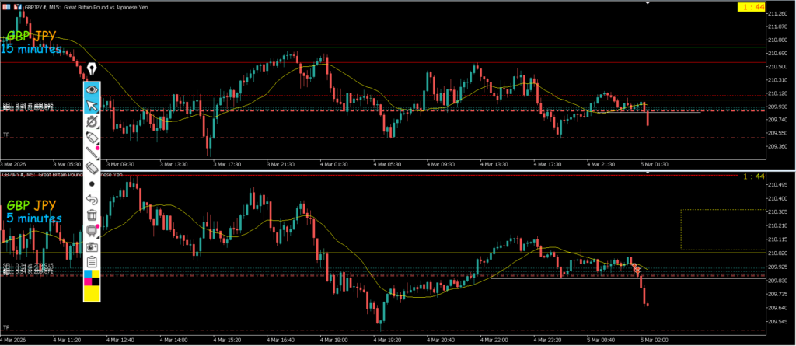Click the 15 minutes label on the upper chart
The height and width of the screenshot is (346, 796).
(x=31, y=49)
